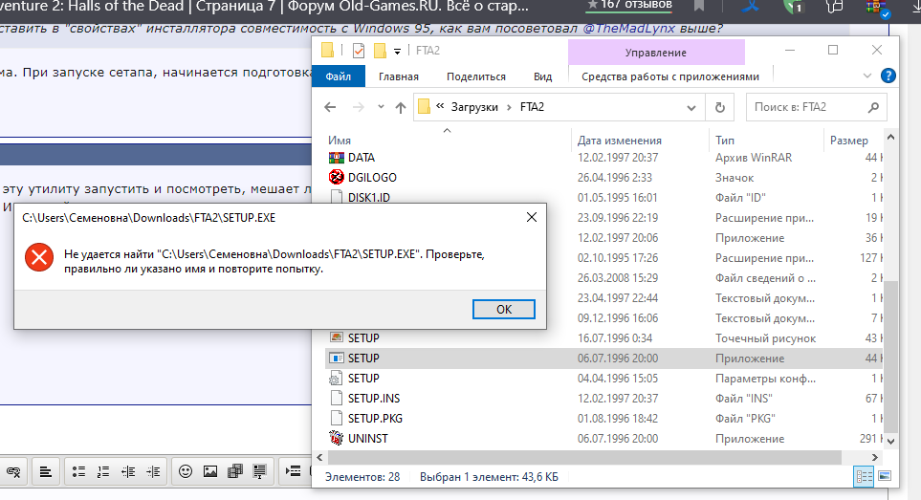Click the magnifier icon in the search box

point(873,107)
